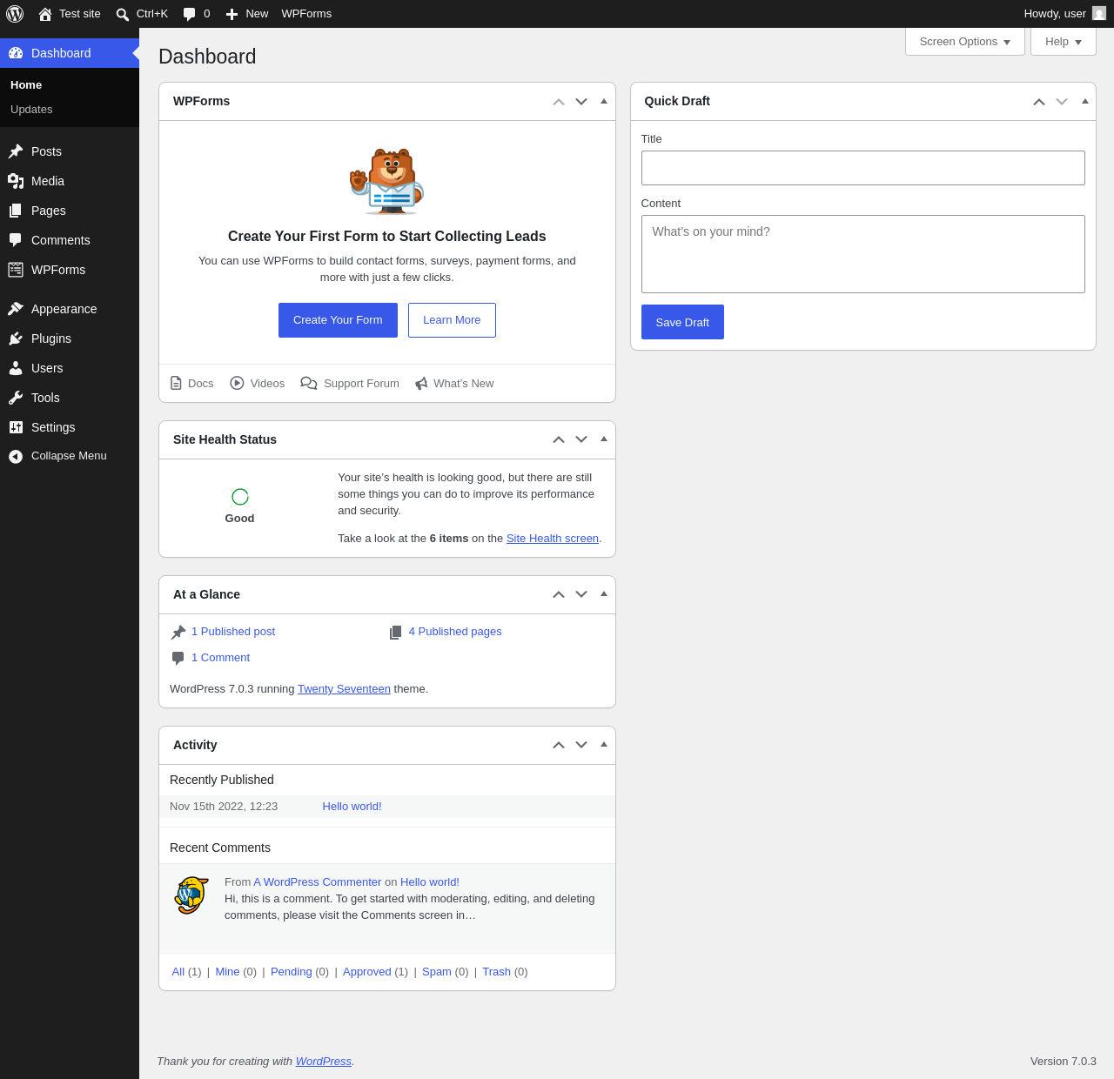This screenshot has width=1114, height=1079.
Task: Focus the Quick Draft Title field
Action: tap(863, 168)
